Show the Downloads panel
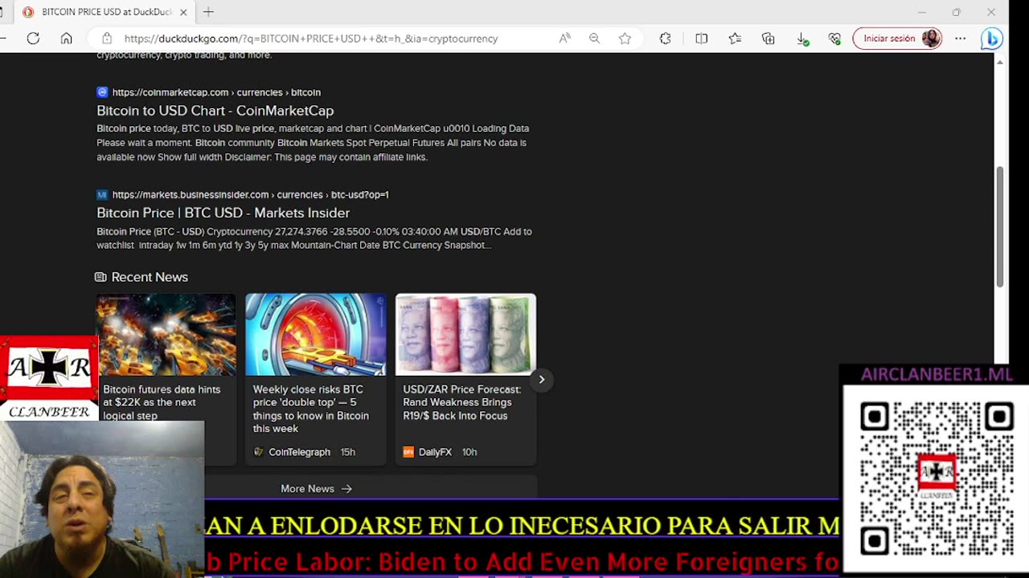 [801, 38]
